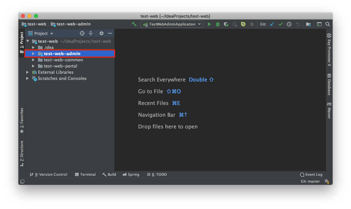Expand External Libraries arrow
The image size is (351, 209).
28,72
